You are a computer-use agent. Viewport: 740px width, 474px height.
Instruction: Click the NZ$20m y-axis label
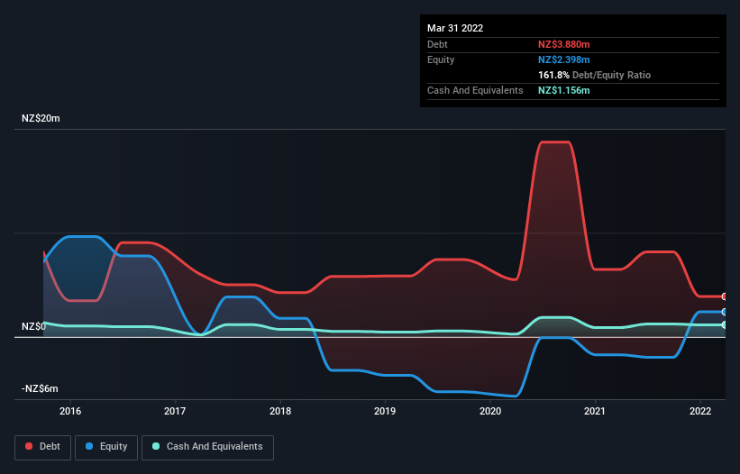click(41, 118)
